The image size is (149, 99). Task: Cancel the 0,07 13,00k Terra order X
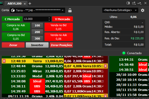(x=105, y=96)
